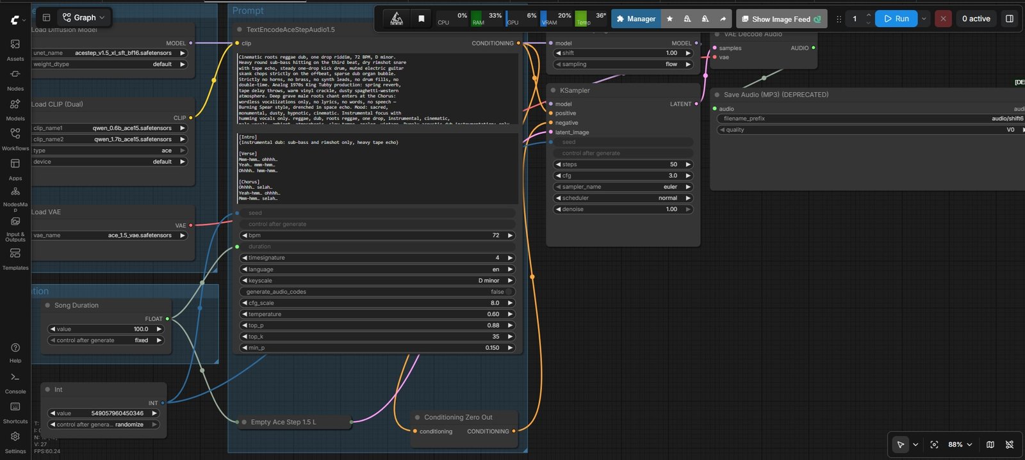Viewport: 1025px width, 460px height.
Task: Open the Apps sidebar panel
Action: pos(15,170)
